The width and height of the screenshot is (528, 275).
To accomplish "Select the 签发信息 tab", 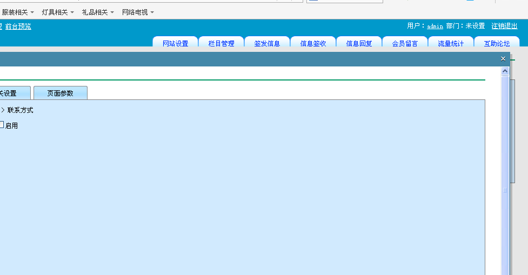I will pos(268,43).
